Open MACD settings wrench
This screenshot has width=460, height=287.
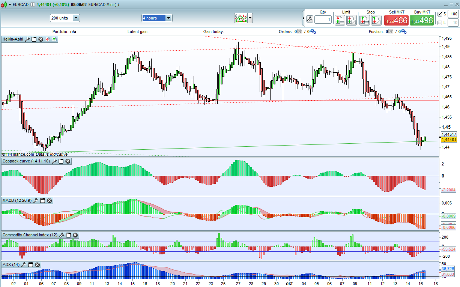click(x=36, y=201)
